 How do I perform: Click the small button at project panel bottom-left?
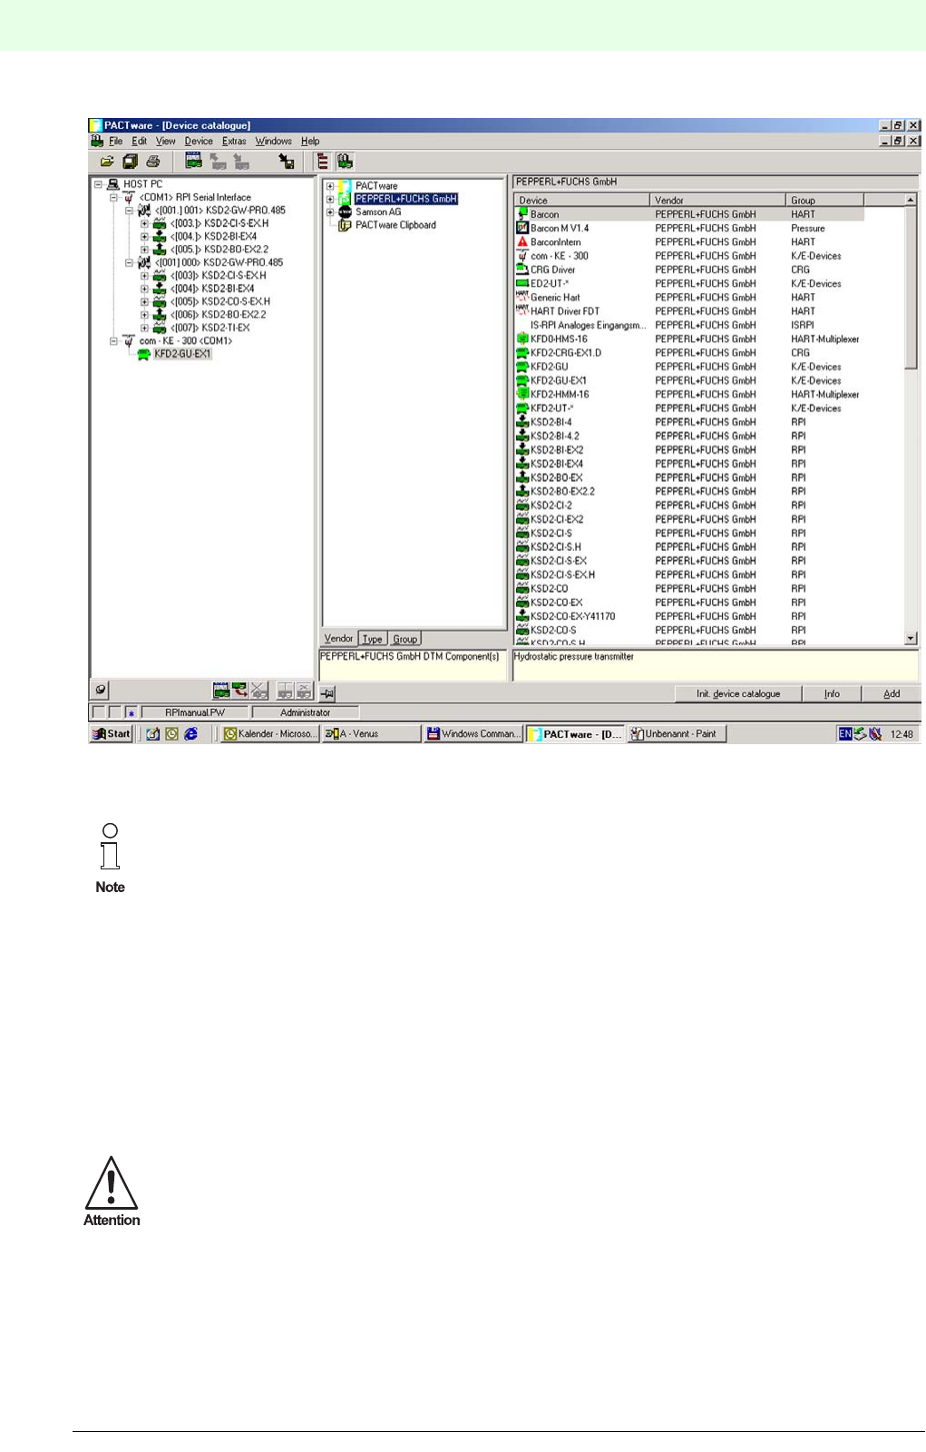pyautogui.click(x=101, y=691)
